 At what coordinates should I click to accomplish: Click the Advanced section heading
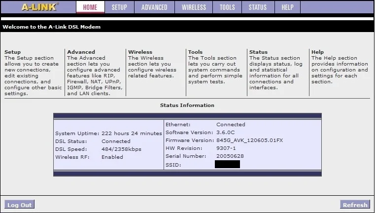click(x=81, y=52)
